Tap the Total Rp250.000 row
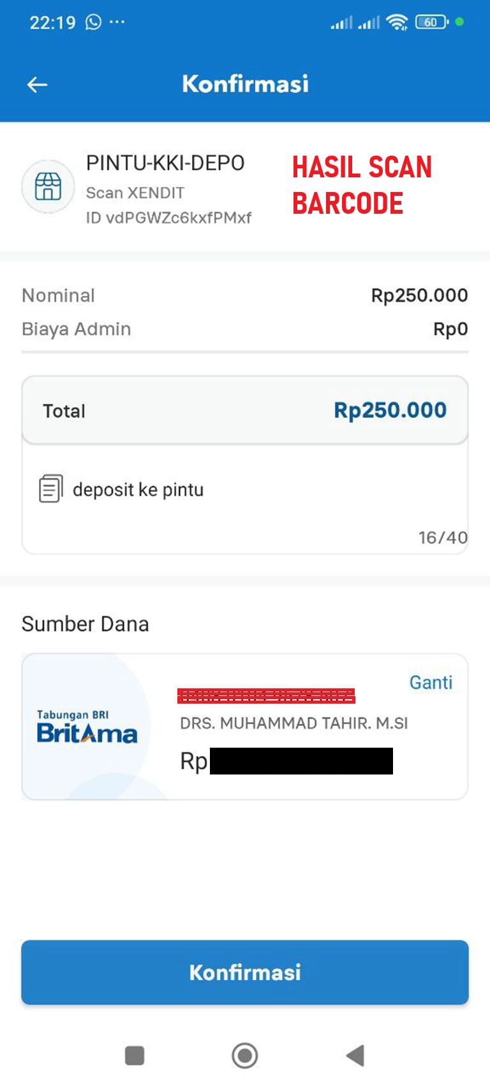The width and height of the screenshot is (490, 1089). coord(245,411)
